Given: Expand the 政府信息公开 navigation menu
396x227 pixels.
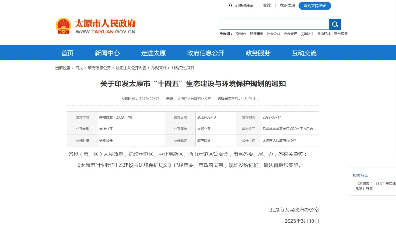Looking at the screenshot, I should click(205, 53).
